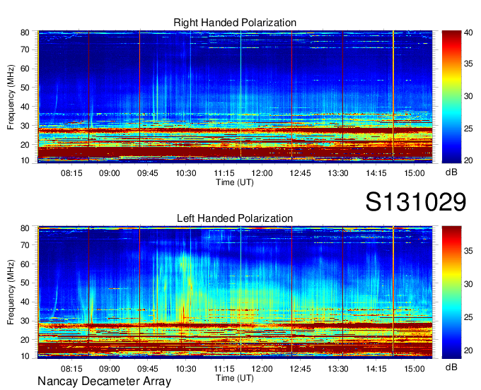Click the 70 MHz tick on Right Handed frequency axis
The image size is (481, 390).
coord(25,49)
